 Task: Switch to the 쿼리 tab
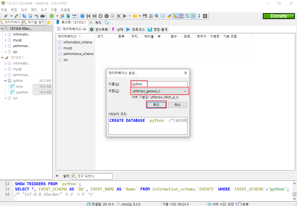[x=96, y=23]
